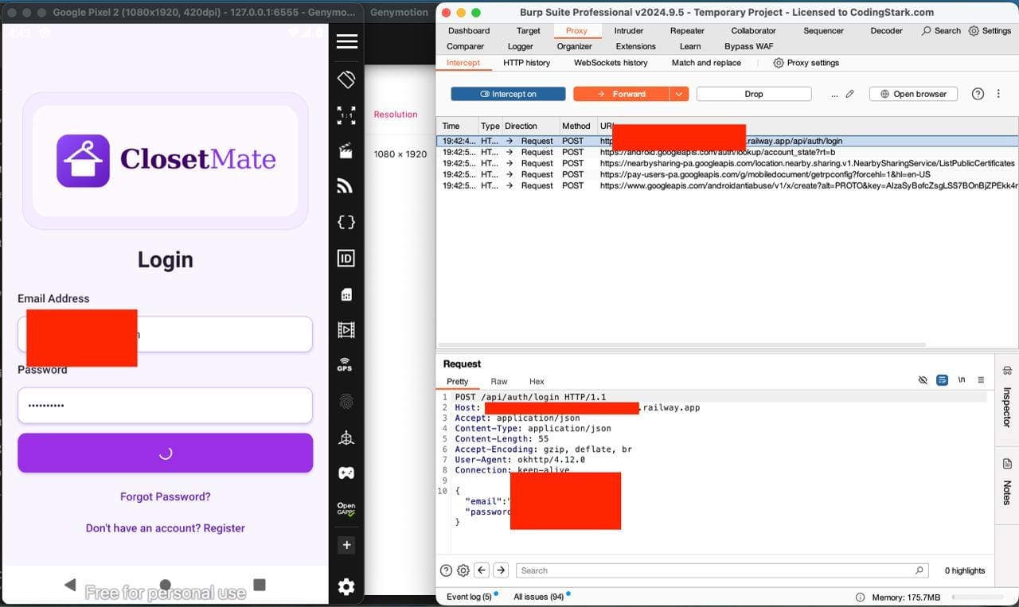This screenshot has height=607, width=1019.
Task: Tap the Don't have an account? Register link
Action: 166,528
